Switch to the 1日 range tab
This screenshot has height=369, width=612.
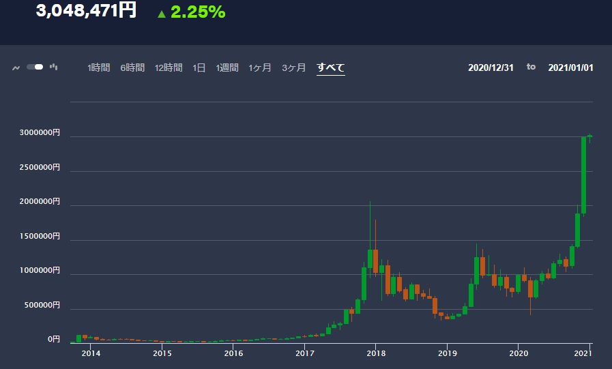pos(199,68)
